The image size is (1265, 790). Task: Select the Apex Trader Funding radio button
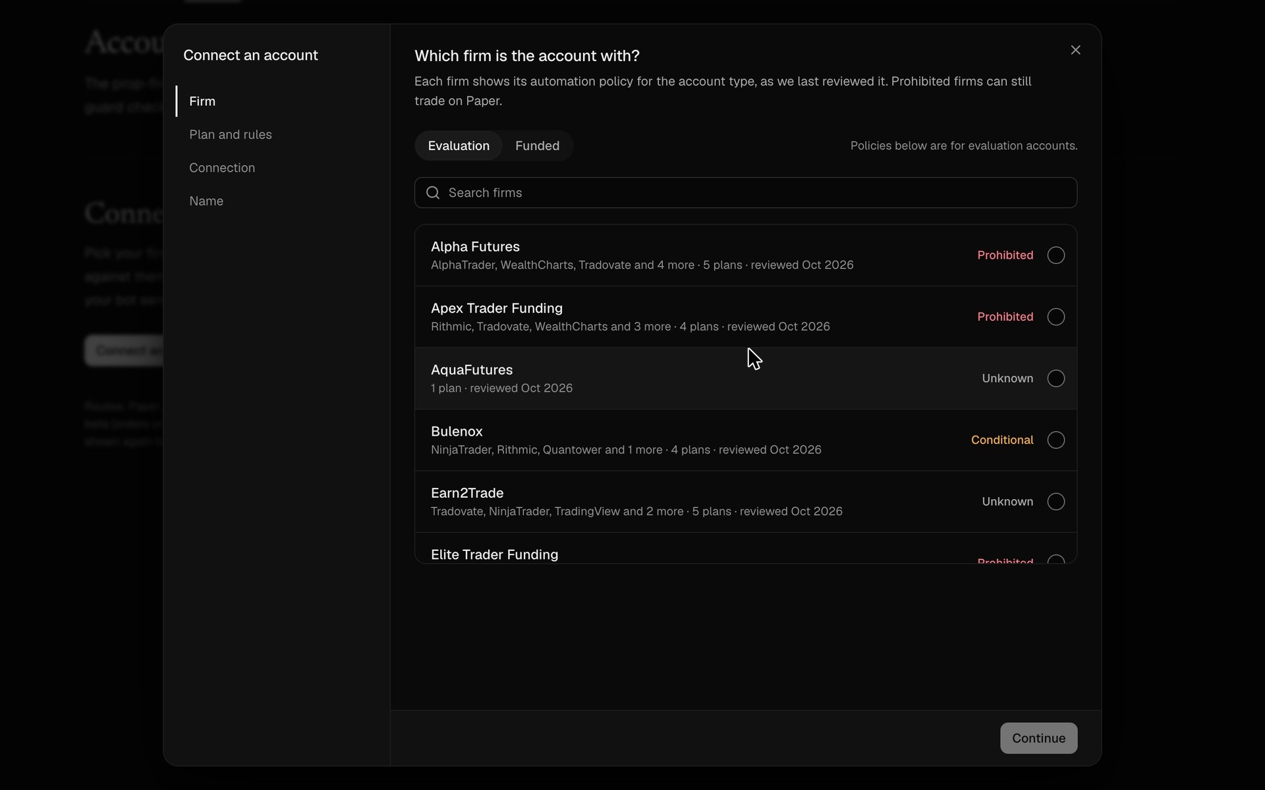[x=1055, y=317]
